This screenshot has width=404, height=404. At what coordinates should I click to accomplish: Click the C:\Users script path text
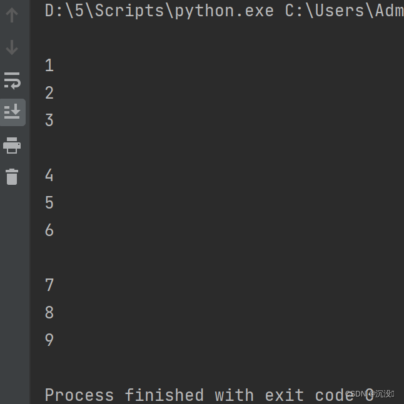(344, 11)
